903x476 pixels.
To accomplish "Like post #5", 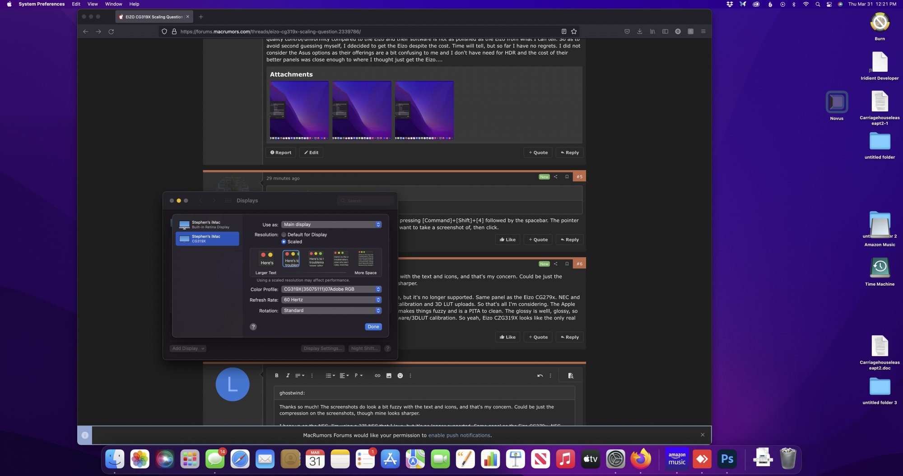I will pos(507,240).
